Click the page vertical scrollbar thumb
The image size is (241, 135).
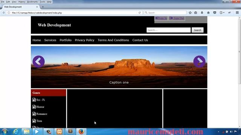[239, 51]
